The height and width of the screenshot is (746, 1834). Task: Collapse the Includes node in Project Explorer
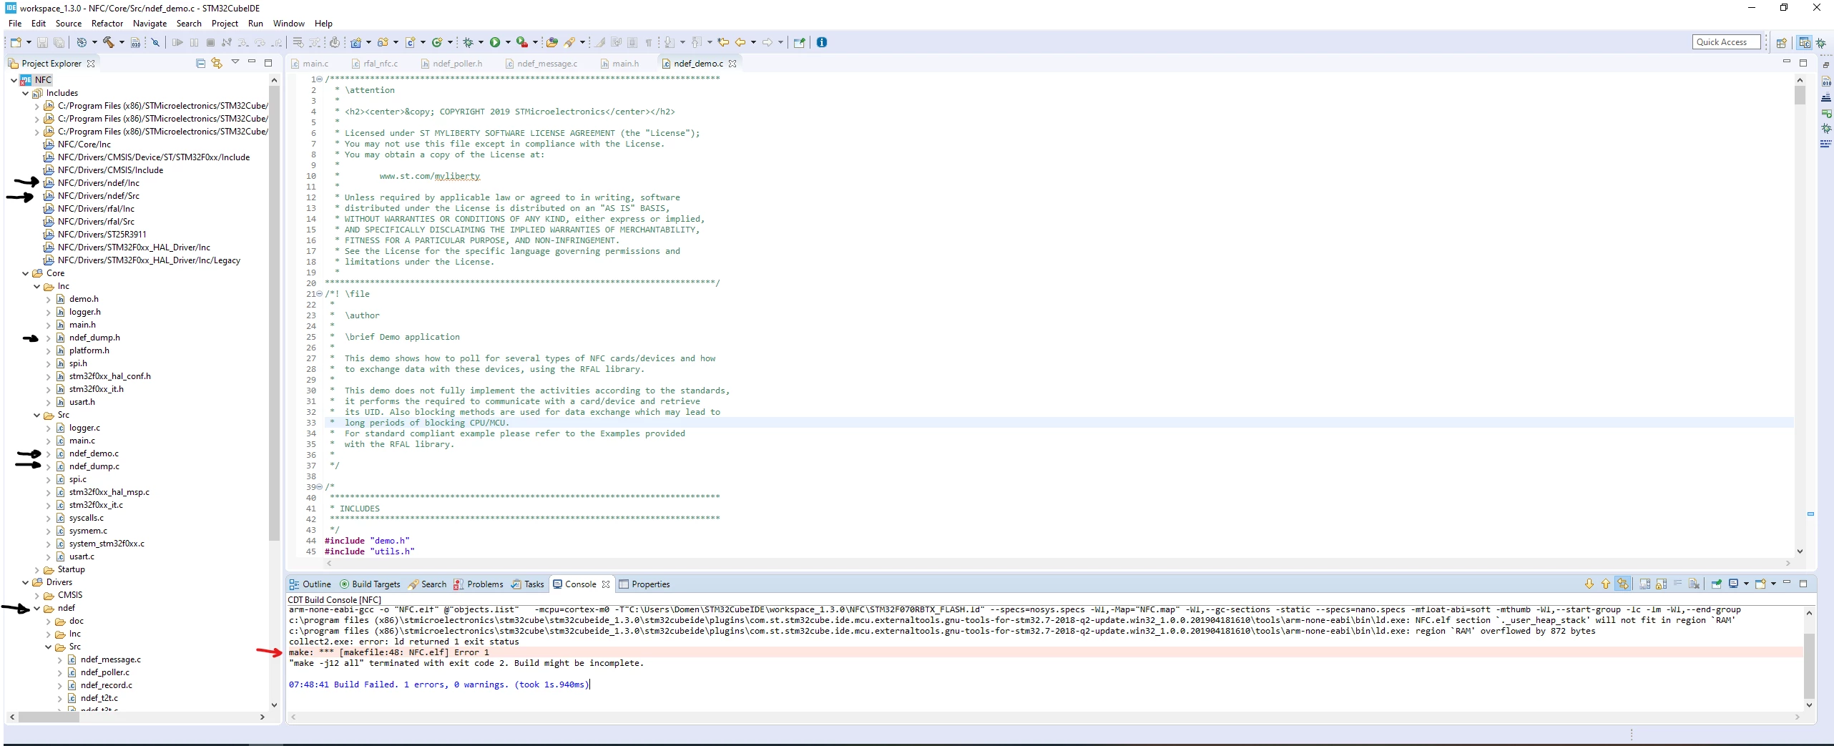(x=26, y=93)
